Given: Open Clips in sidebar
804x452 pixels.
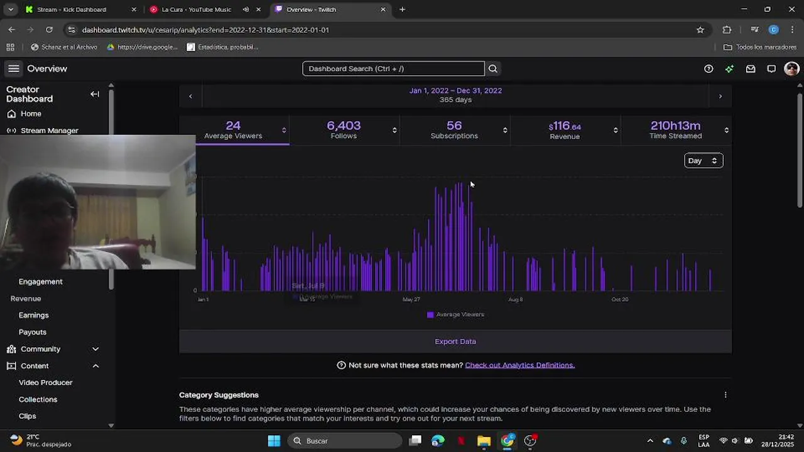Looking at the screenshot, I should click(28, 416).
